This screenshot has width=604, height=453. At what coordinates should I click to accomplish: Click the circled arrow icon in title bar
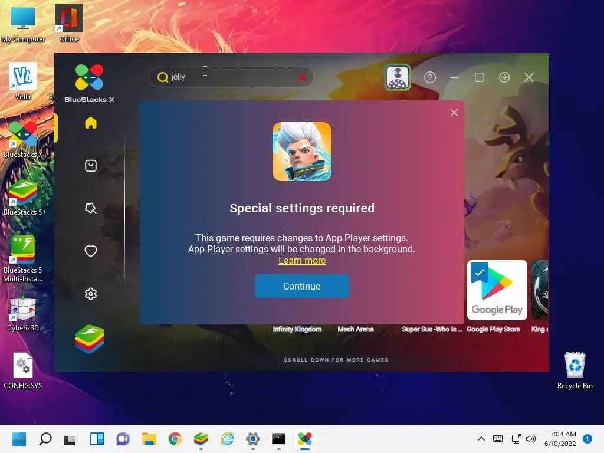[504, 77]
